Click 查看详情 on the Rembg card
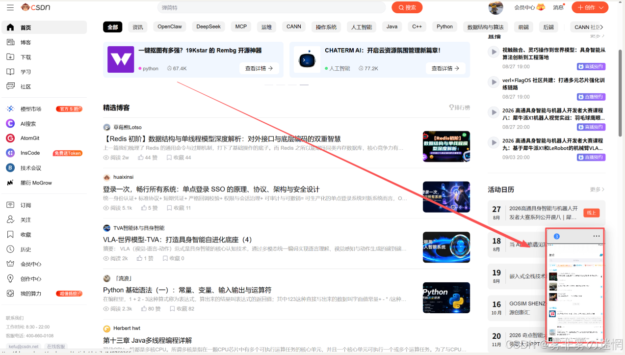This screenshot has width=625, height=355. (x=259, y=68)
